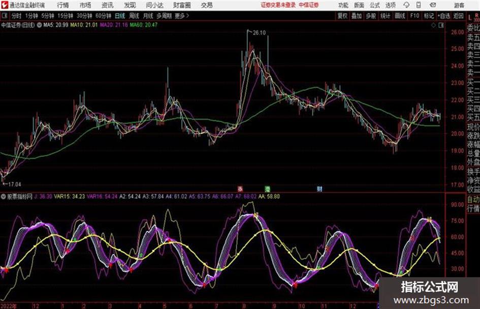Image resolution: width=480 pixels, height=309 pixels.
Task: Expand the 中信证券(日线) indicator dropdown arrow
Action: [39, 25]
